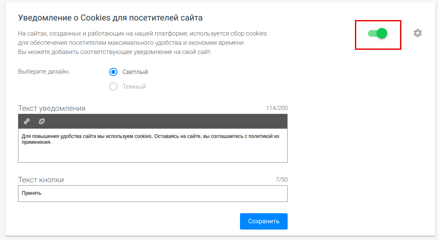Screen dimensions: 439x240
Task: Click the 7/50 character counter
Action: pos(281,180)
